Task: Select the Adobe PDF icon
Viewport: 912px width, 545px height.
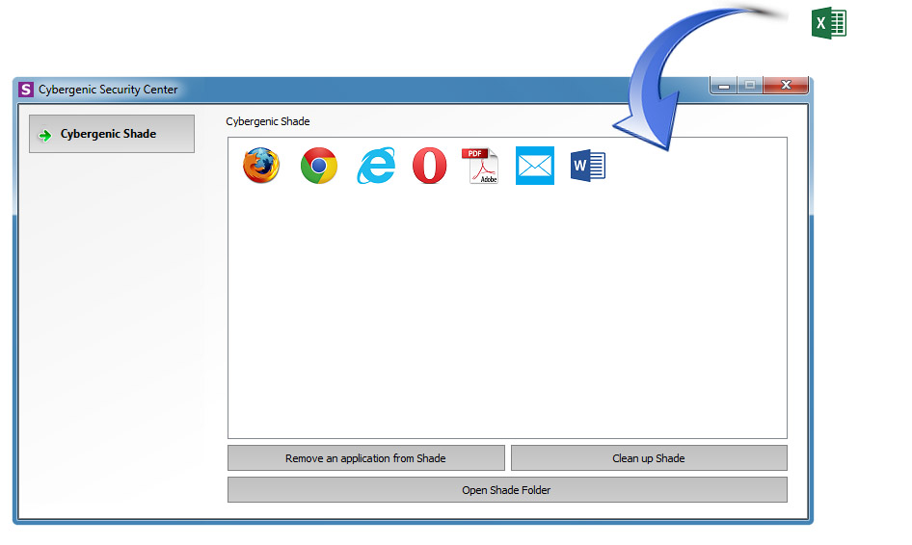Action: (x=481, y=166)
